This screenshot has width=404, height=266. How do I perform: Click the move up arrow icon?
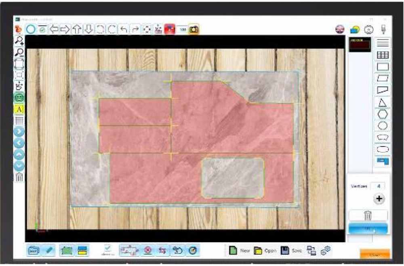tap(77, 29)
